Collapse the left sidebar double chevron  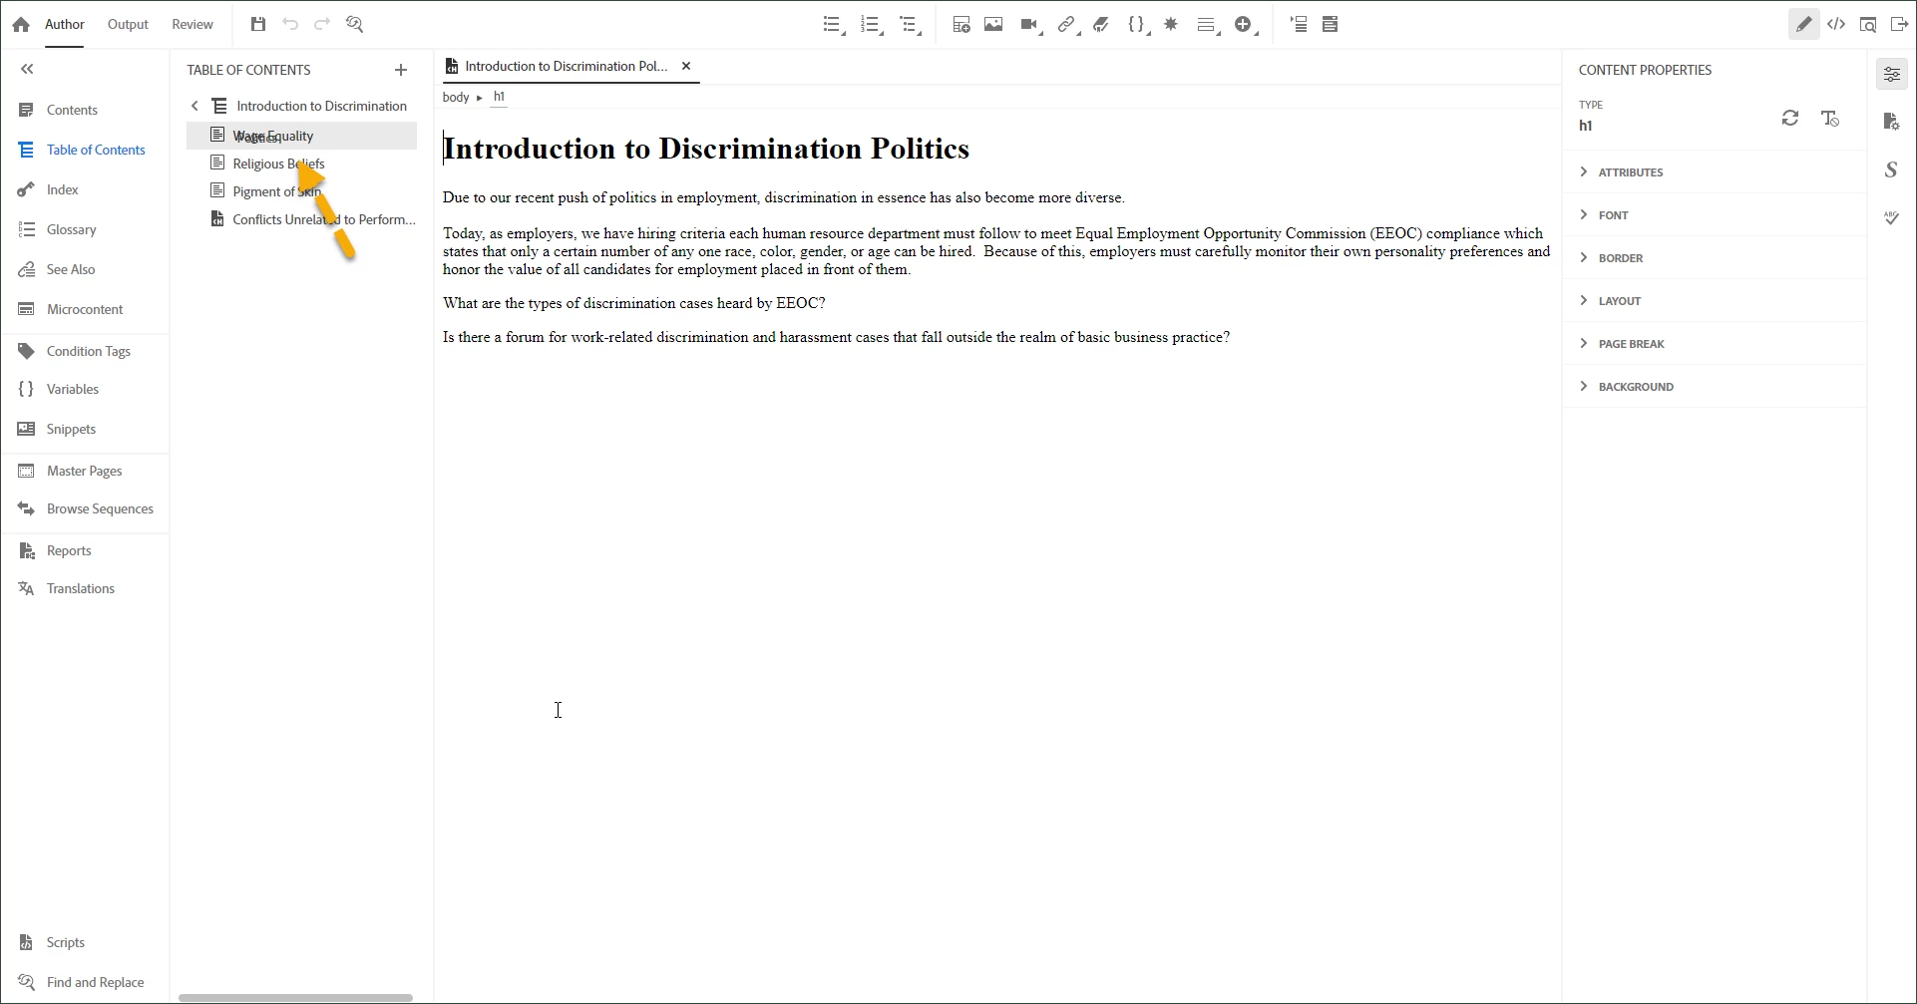tap(27, 69)
